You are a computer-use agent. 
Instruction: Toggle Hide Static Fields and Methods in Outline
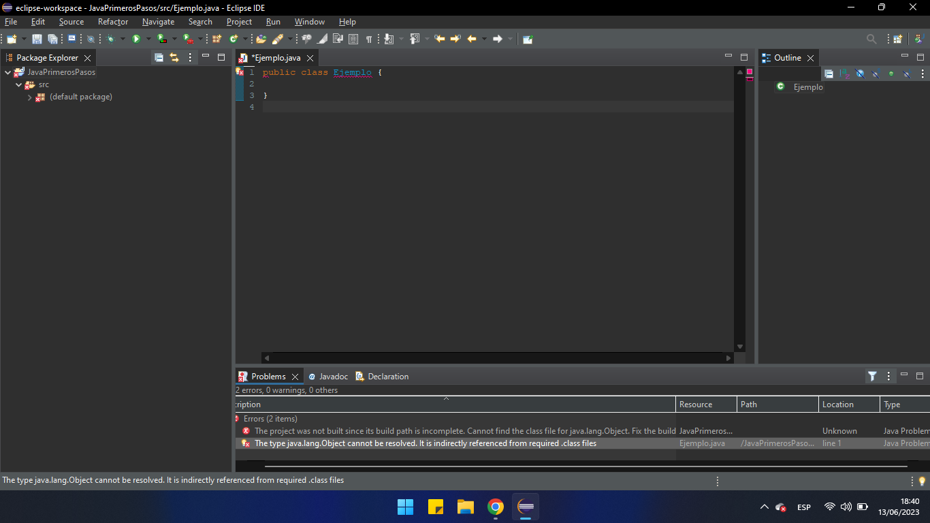pyautogui.click(x=876, y=74)
